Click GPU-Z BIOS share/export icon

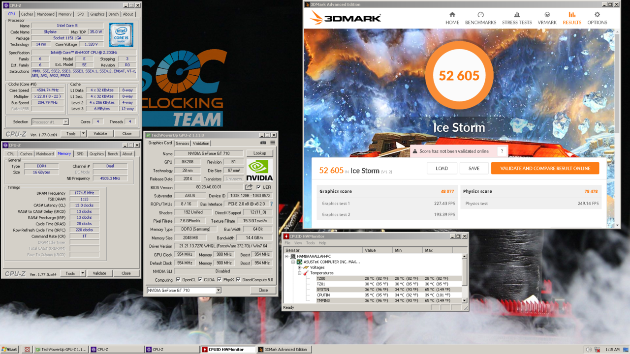tap(249, 187)
